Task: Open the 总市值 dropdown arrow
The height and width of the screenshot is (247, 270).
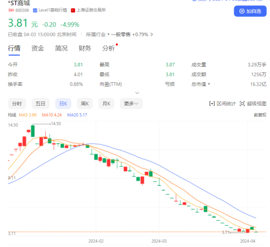Action: [209, 84]
